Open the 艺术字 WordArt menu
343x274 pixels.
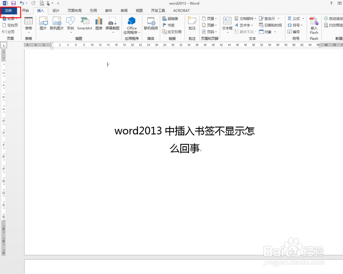tap(244, 25)
